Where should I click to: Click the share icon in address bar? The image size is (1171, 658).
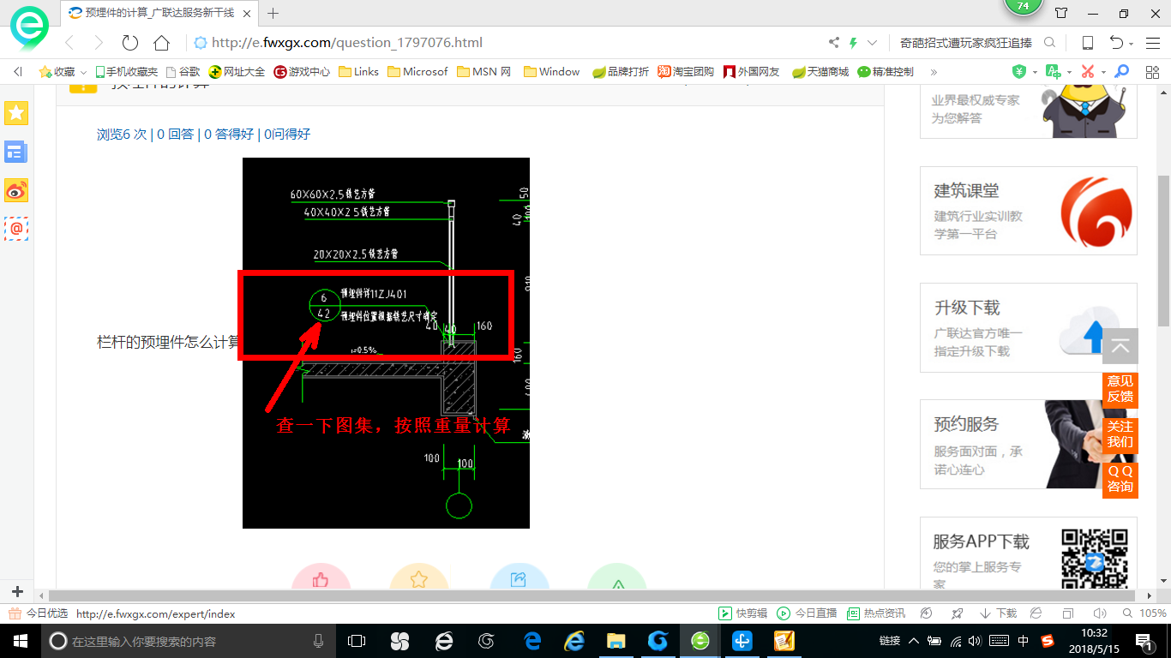834,43
